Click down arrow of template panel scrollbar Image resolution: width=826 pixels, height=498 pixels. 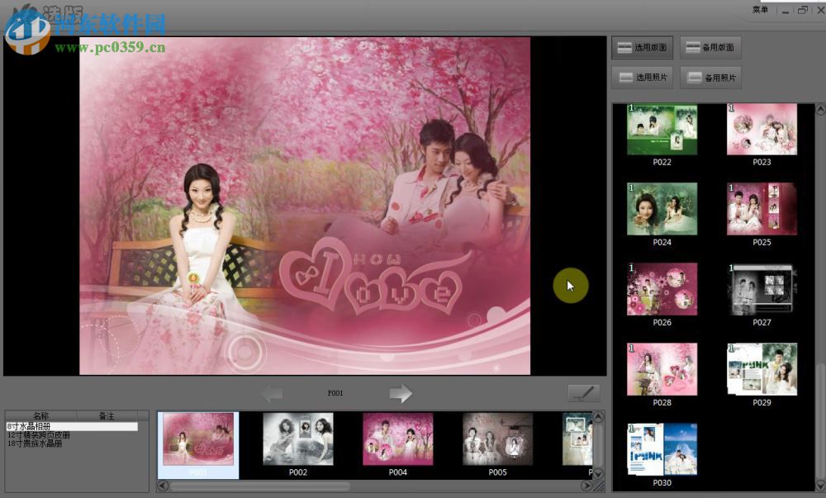pyautogui.click(x=820, y=485)
